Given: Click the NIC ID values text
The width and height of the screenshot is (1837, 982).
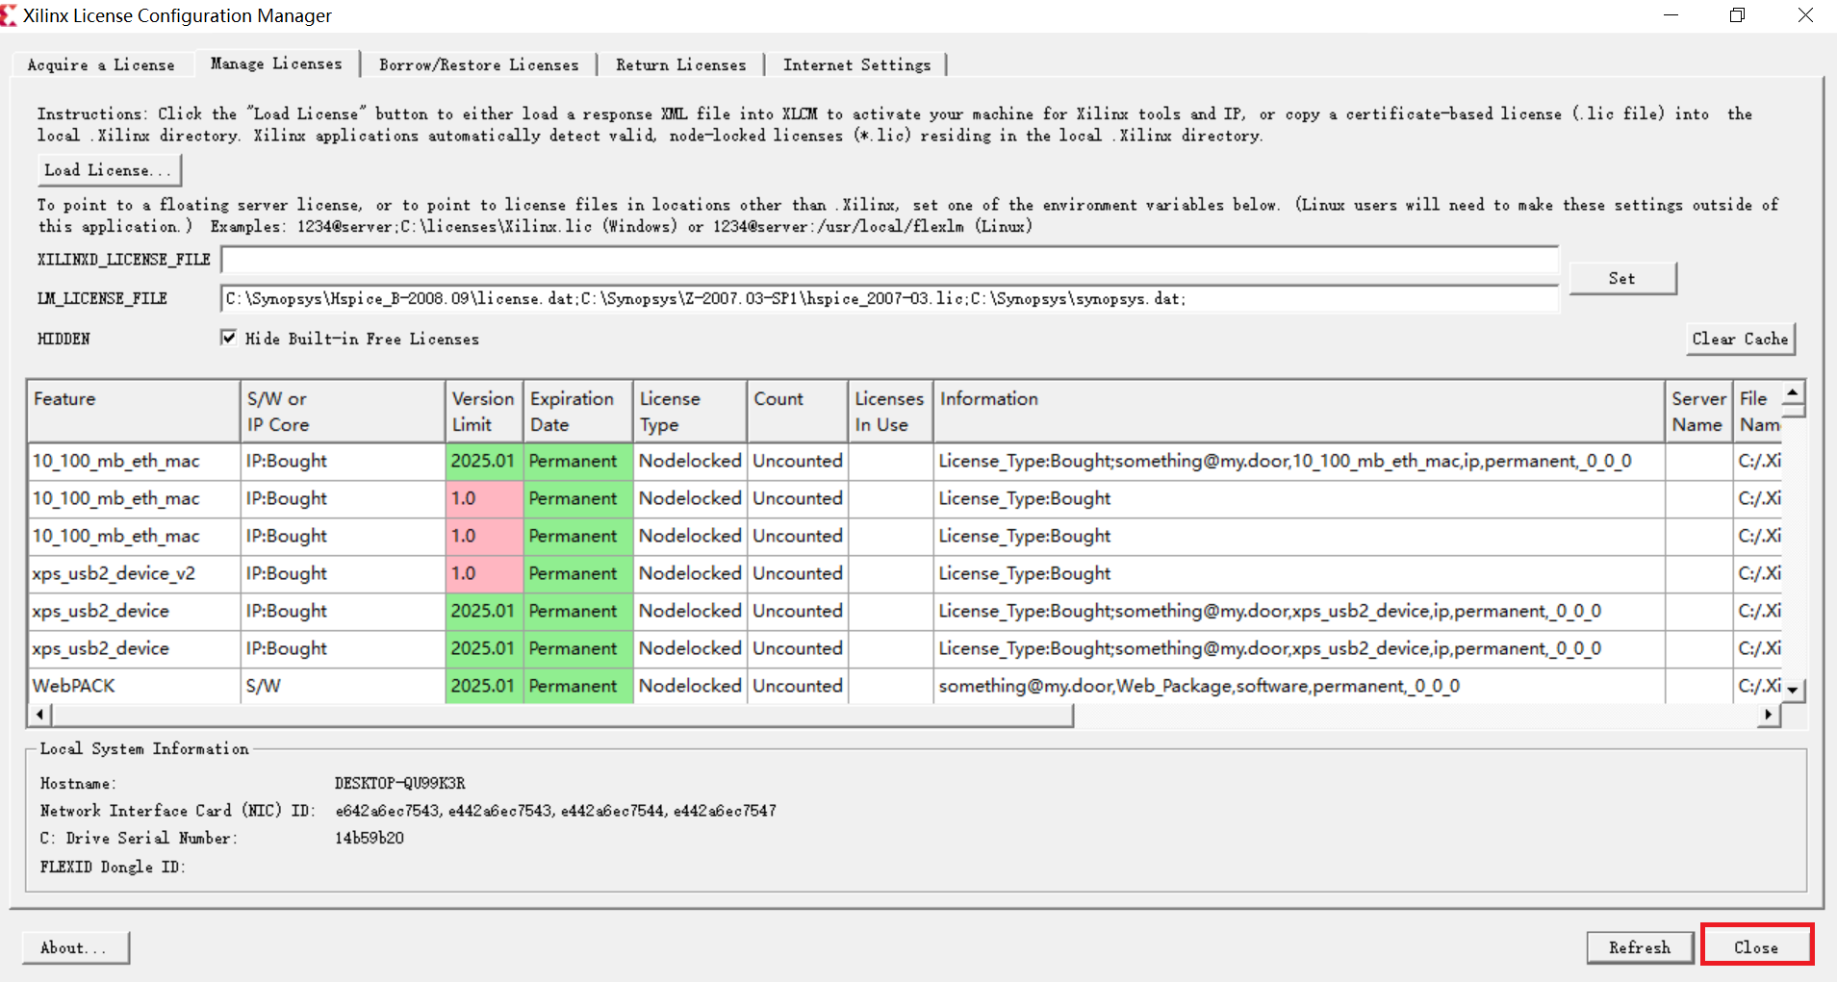Looking at the screenshot, I should (555, 811).
